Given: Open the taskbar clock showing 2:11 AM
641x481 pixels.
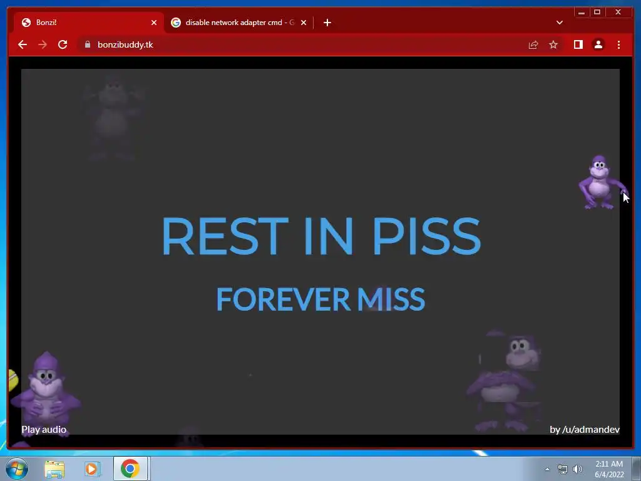Looking at the screenshot, I should coord(609,469).
